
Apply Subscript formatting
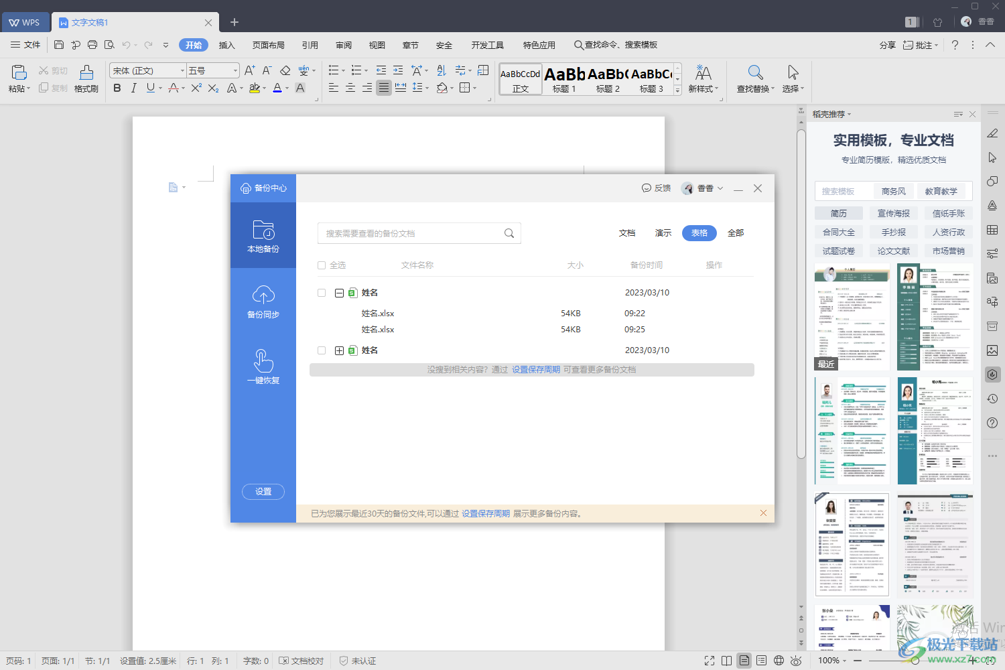click(x=213, y=88)
